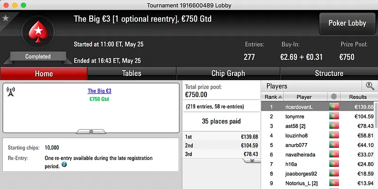The width and height of the screenshot is (378, 189).
Task: Expand the prize payouts list
Action: pyautogui.click(x=252, y=160)
